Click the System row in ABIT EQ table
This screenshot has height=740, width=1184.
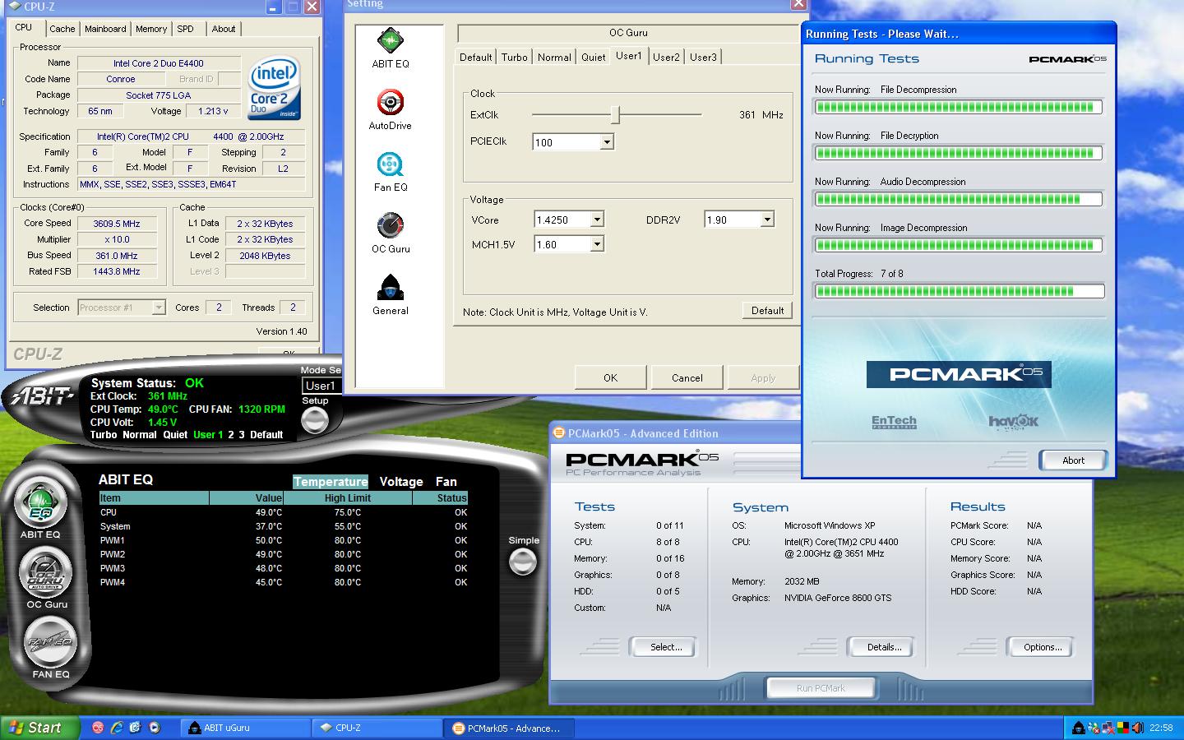click(x=283, y=526)
